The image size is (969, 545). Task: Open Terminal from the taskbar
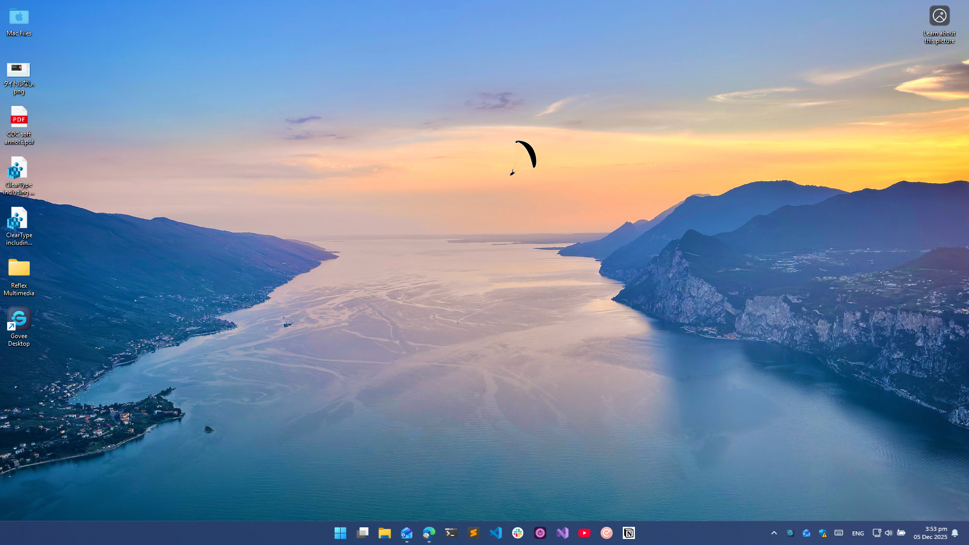tap(451, 533)
